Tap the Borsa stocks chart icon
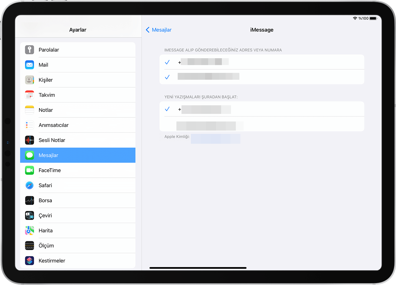The width and height of the screenshot is (396, 285). click(x=29, y=200)
